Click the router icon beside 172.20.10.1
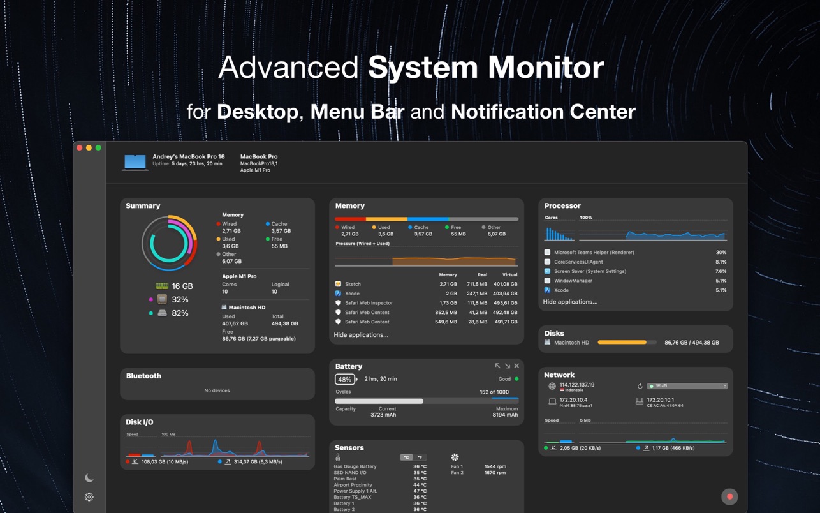 639,401
